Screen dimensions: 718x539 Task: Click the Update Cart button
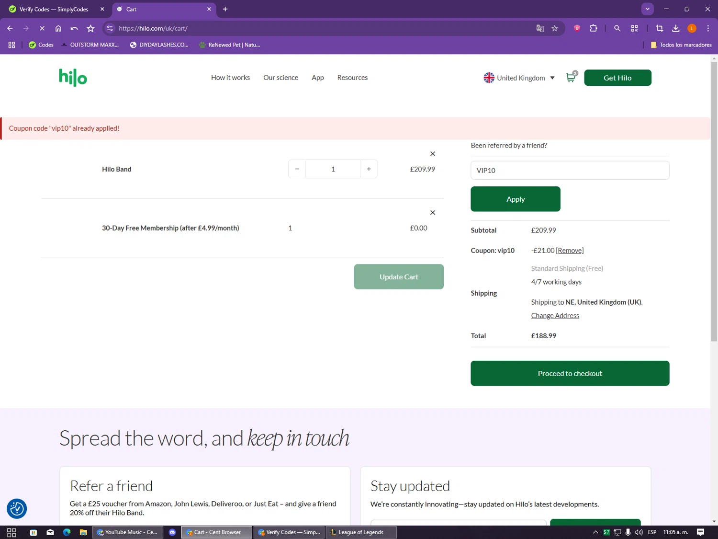coord(399,277)
